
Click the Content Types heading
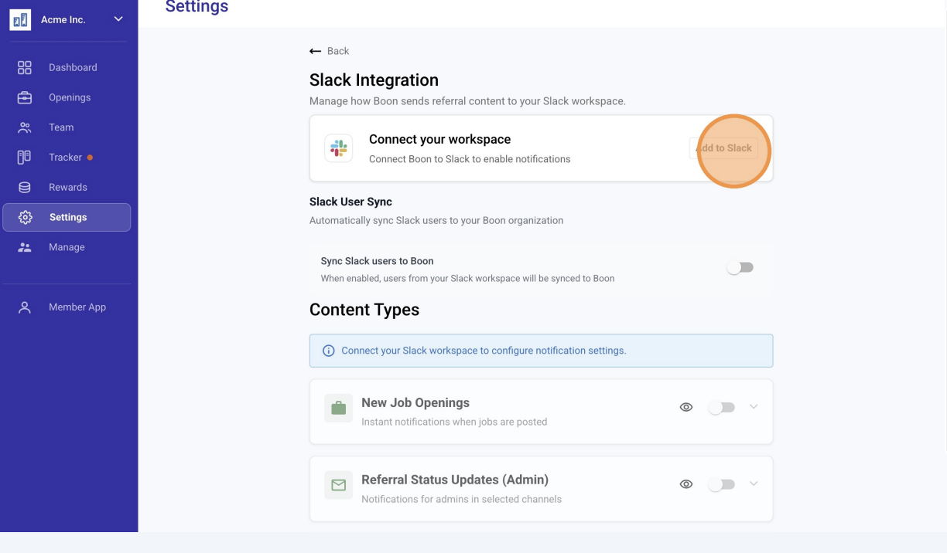364,310
